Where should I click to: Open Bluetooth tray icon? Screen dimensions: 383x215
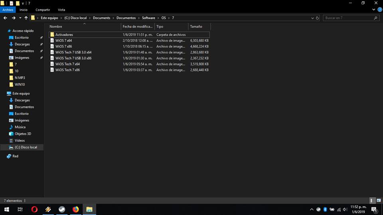(325, 209)
